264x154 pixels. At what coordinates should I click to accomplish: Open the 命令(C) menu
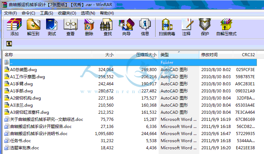pyautogui.click(x=28, y=13)
